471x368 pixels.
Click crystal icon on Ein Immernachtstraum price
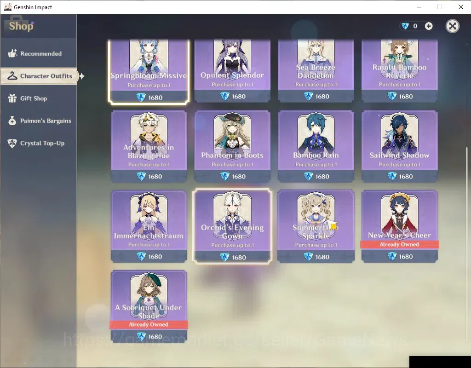(141, 257)
